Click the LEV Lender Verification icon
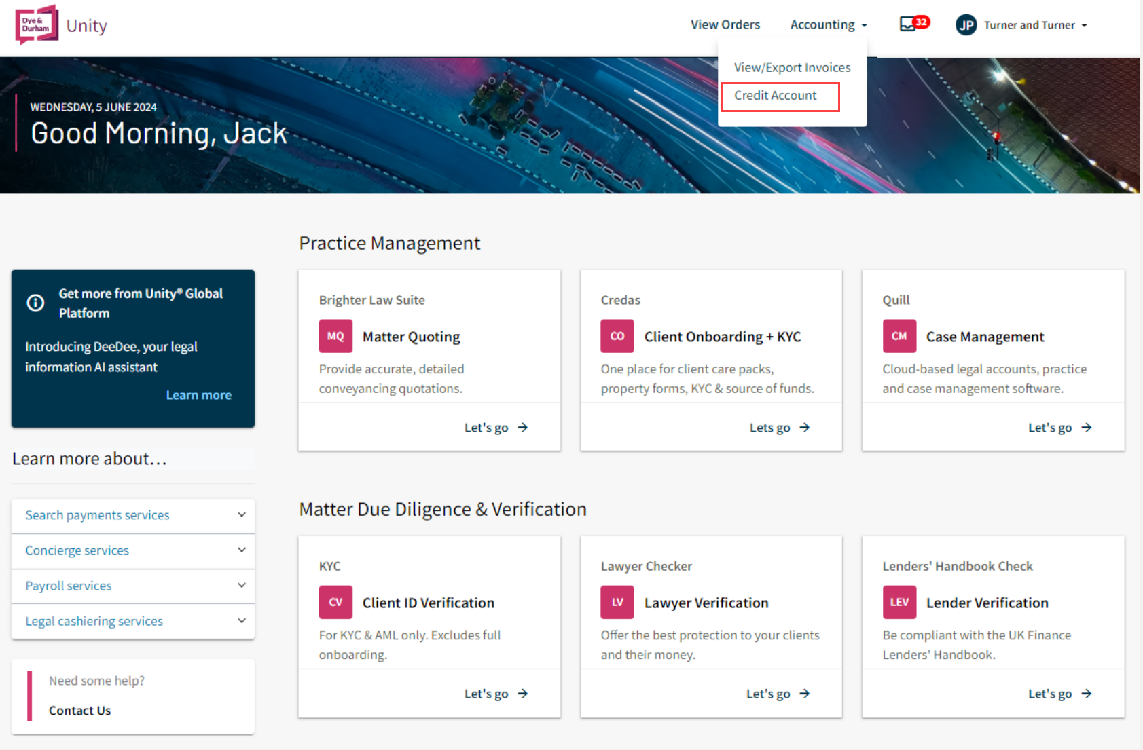Image resolution: width=1143 pixels, height=750 pixels. coord(899,602)
